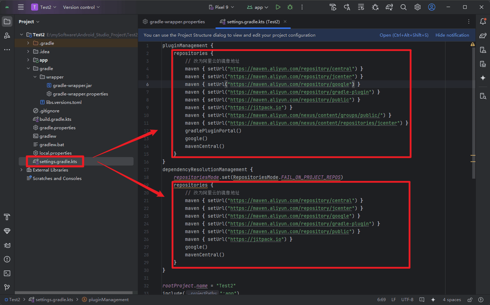Click the green Run app button
The image size is (490, 305).
coord(278,7)
